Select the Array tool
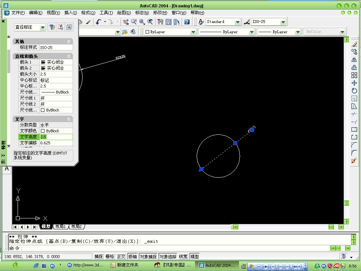Screen dimensions: 361x271 pyautogui.click(x=354, y=75)
